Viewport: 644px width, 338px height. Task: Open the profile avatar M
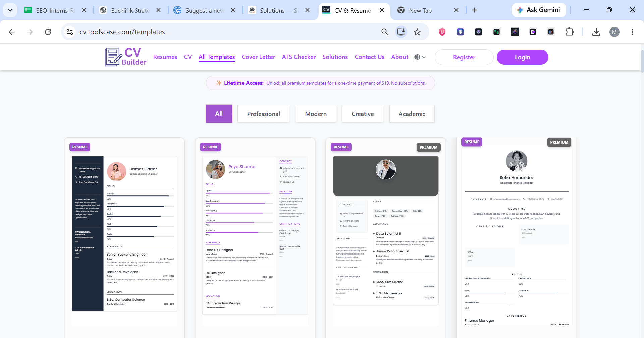point(614,32)
